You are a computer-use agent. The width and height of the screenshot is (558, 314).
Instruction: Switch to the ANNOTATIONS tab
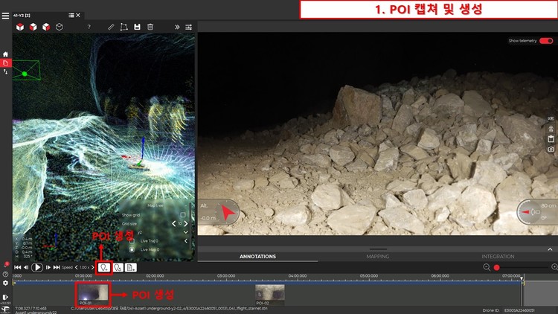click(257, 256)
